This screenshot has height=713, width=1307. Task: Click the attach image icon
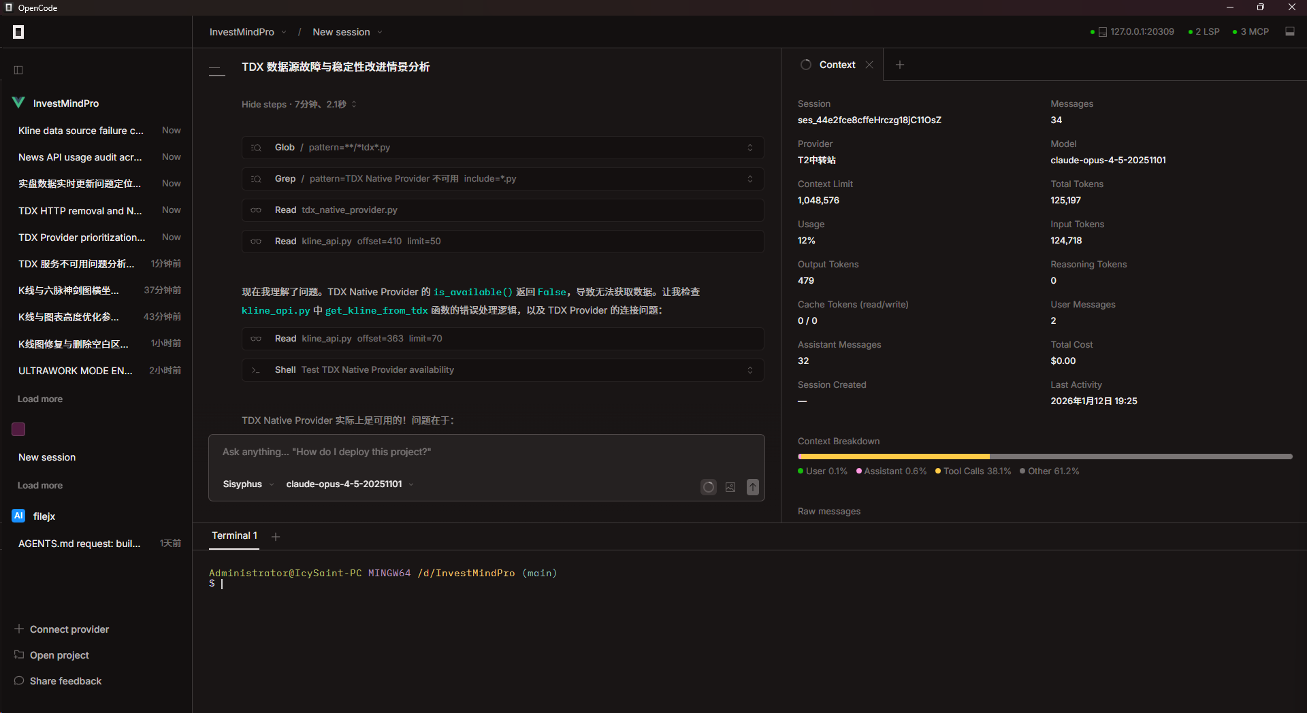730,487
